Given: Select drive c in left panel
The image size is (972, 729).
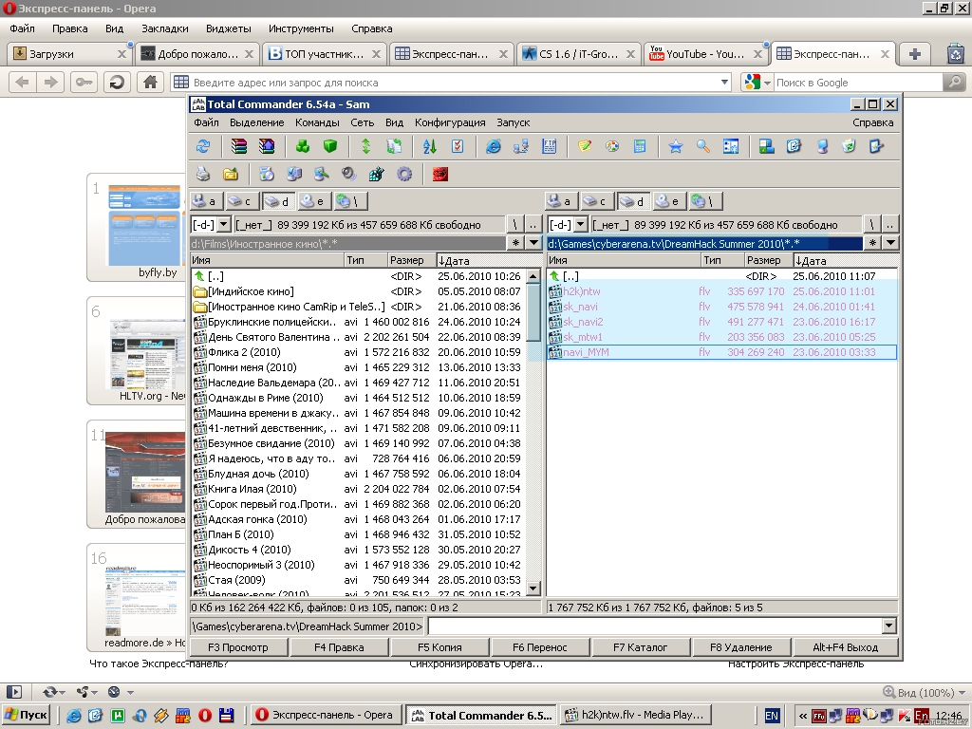Looking at the screenshot, I should (241, 201).
